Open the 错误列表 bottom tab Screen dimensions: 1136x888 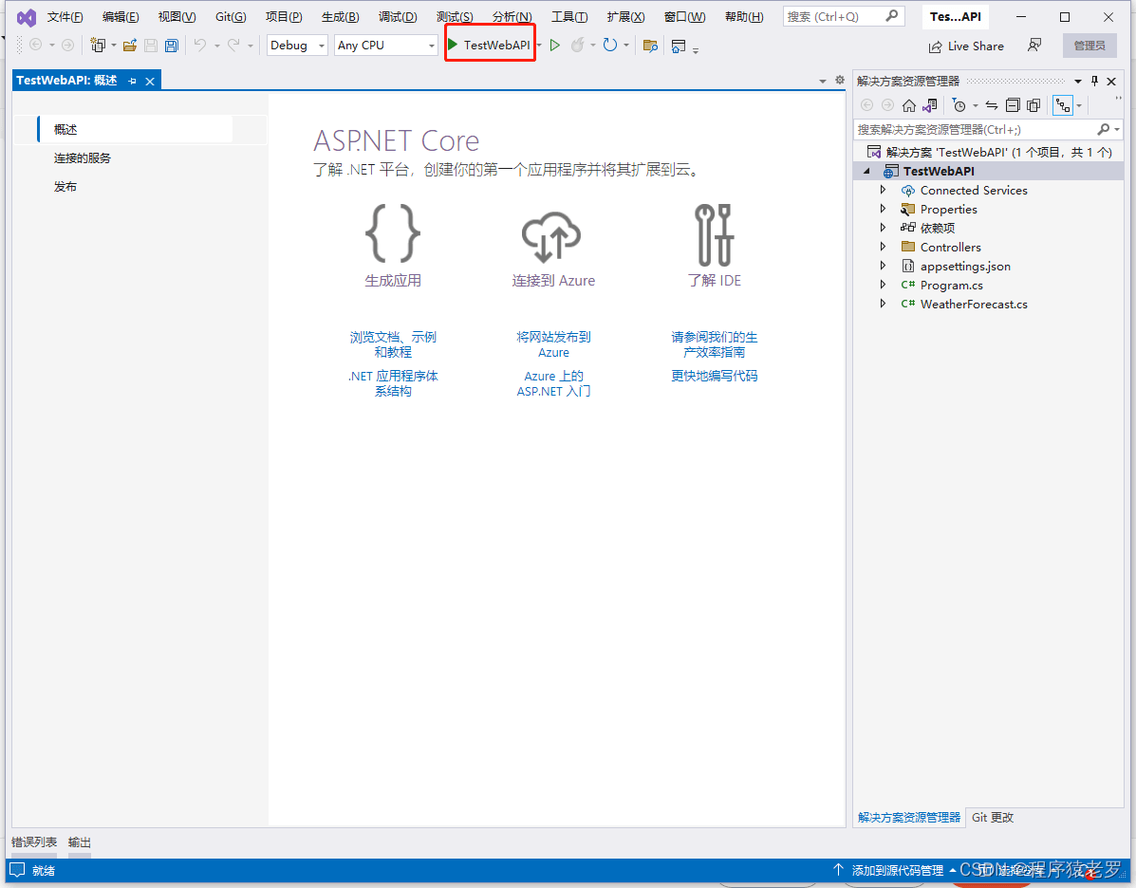tap(34, 842)
